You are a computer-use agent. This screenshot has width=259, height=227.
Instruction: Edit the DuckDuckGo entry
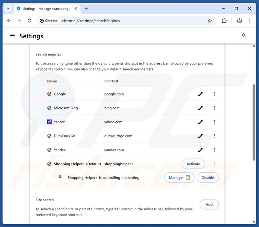click(200, 136)
